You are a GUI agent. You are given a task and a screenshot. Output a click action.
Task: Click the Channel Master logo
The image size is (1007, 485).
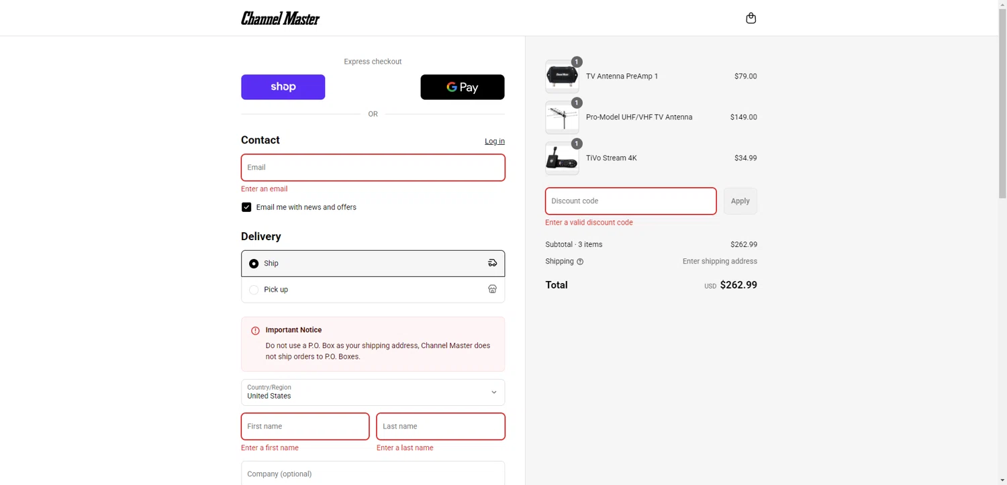click(280, 18)
